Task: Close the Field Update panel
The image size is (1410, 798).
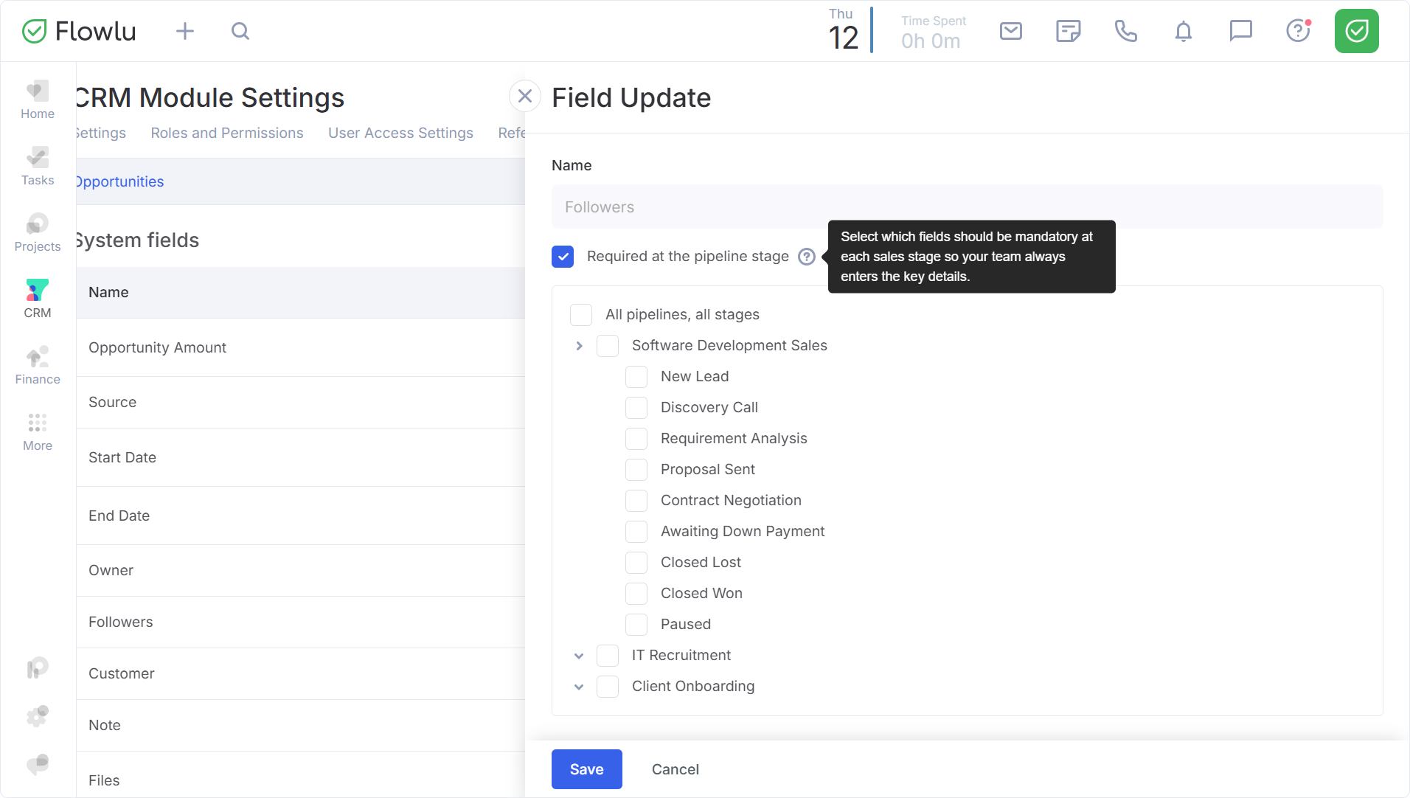Action: click(x=525, y=96)
